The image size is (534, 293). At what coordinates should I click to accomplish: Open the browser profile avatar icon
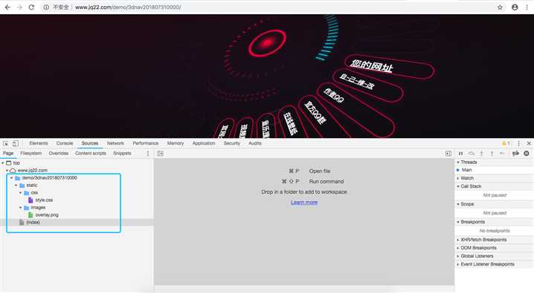[515, 7]
